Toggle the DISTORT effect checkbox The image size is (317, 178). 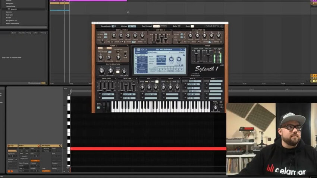tap(136, 57)
